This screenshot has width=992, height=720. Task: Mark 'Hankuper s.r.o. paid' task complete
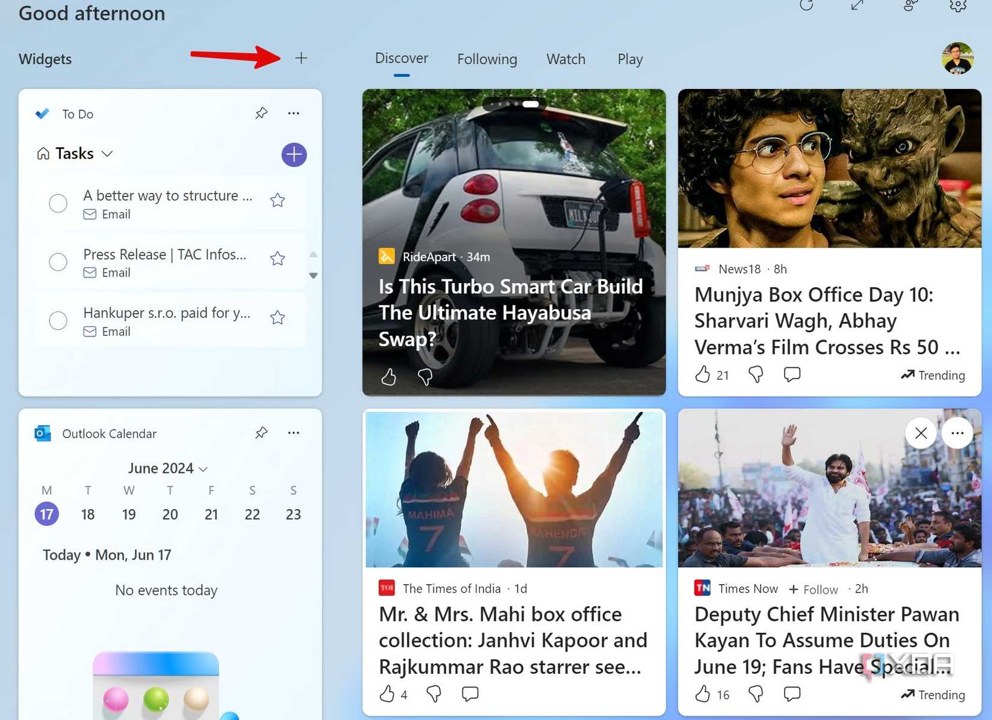(58, 320)
